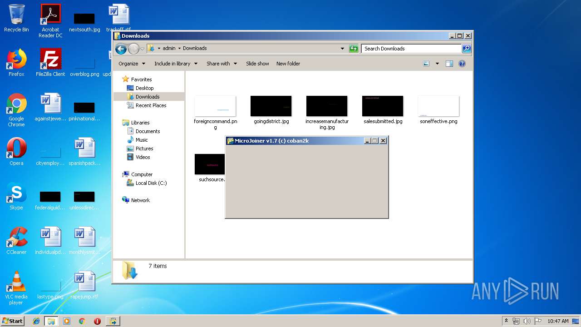The height and width of the screenshot is (327, 581).
Task: Open Firefox from the desktop
Action: point(16,63)
